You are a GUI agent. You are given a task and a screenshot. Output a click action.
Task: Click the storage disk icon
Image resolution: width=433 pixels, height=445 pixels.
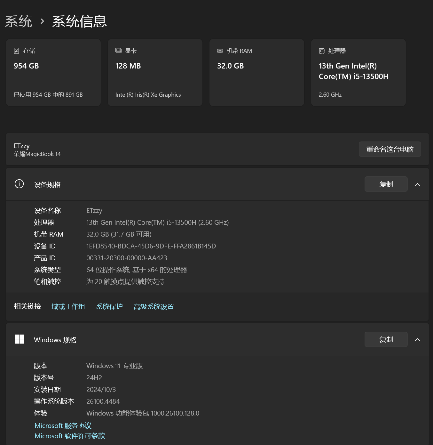(x=17, y=51)
